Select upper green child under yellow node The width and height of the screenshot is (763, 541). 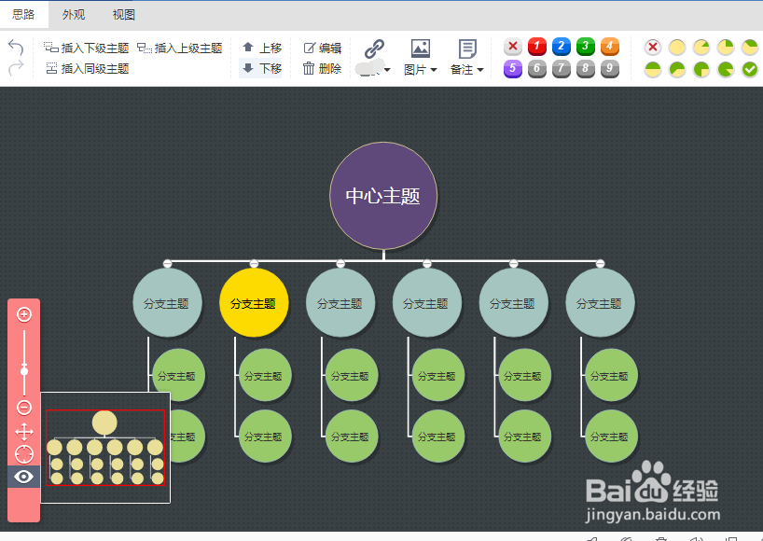(265, 375)
